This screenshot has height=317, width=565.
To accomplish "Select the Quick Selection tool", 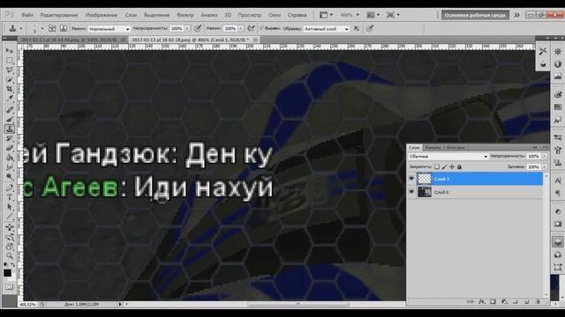I will click(x=10, y=79).
